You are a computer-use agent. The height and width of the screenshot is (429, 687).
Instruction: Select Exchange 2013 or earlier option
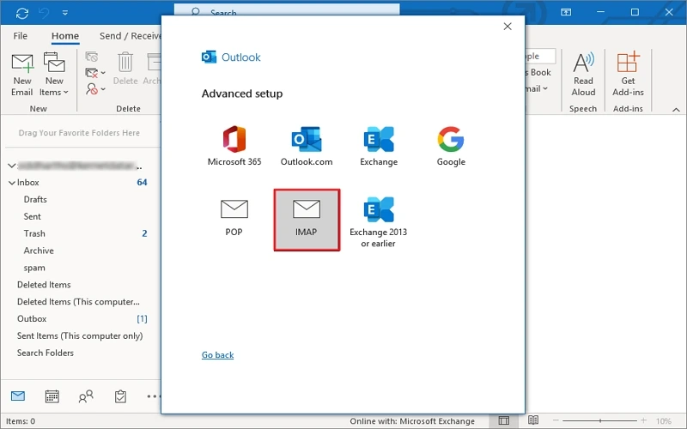click(378, 222)
